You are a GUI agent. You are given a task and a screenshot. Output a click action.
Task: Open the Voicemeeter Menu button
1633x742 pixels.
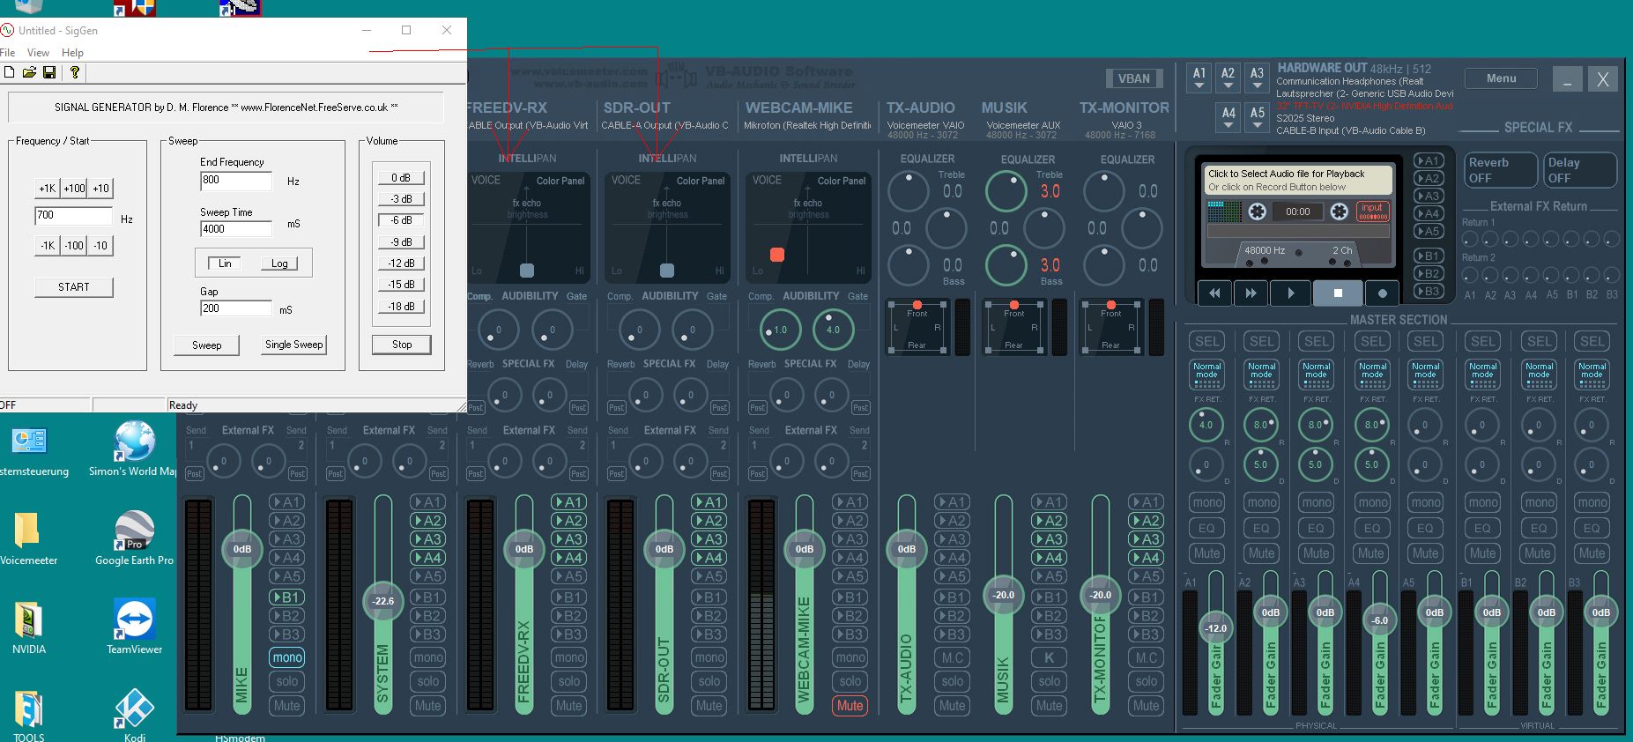[x=1501, y=78]
